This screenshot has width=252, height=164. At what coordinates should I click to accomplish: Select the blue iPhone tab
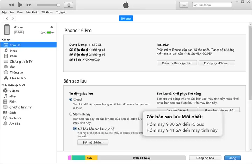click(126, 19)
